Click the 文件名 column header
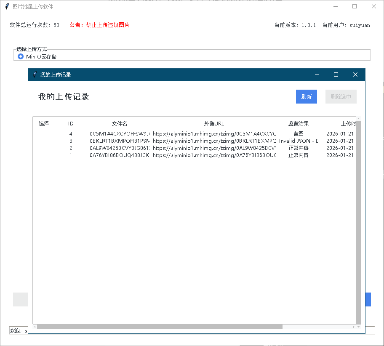This screenshot has width=384, height=346. [119, 123]
